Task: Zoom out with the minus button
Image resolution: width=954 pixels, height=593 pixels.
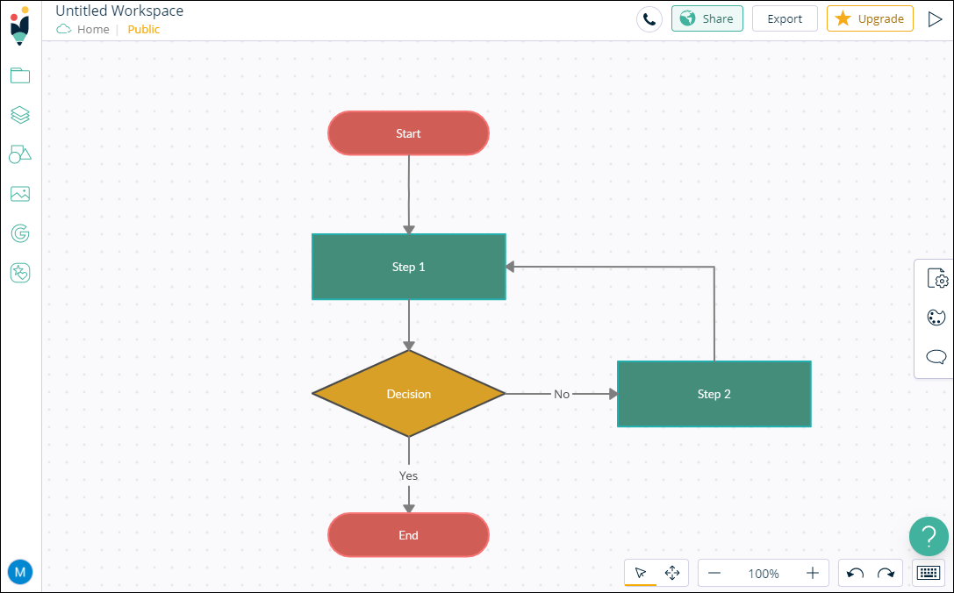Action: click(x=714, y=573)
